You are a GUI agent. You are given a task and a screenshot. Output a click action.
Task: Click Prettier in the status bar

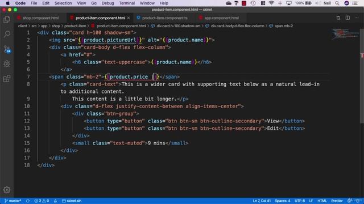click(x=337, y=201)
